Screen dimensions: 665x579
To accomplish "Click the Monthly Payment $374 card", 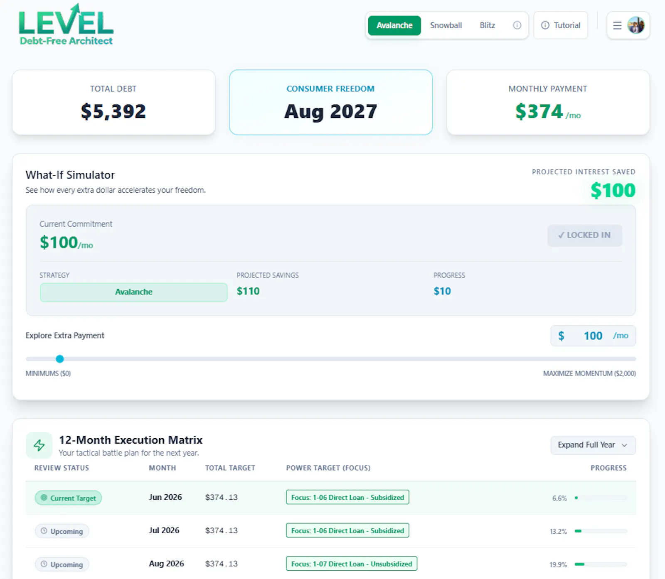I will click(548, 102).
